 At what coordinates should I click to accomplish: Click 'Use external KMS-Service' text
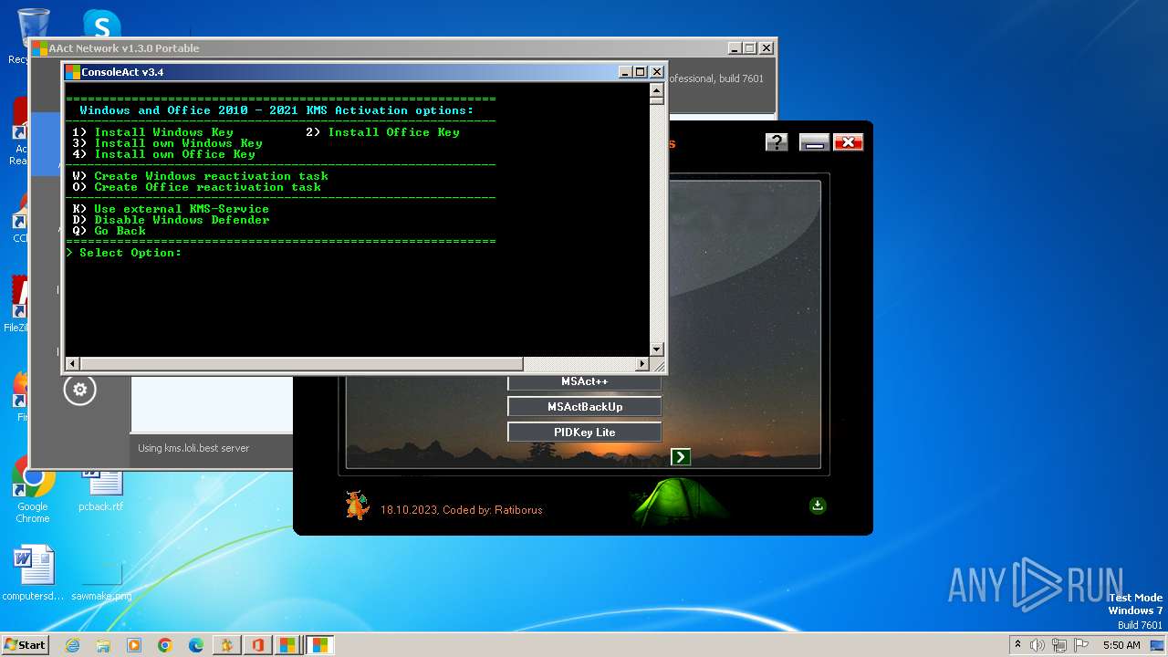click(182, 209)
